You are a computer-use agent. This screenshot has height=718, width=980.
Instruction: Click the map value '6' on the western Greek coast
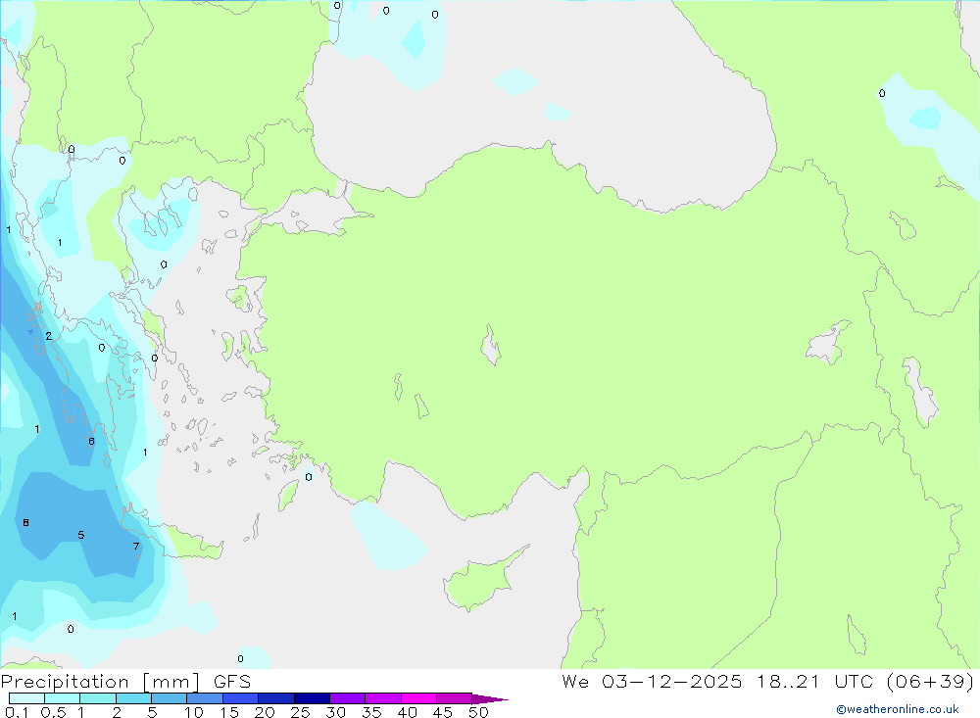click(91, 441)
